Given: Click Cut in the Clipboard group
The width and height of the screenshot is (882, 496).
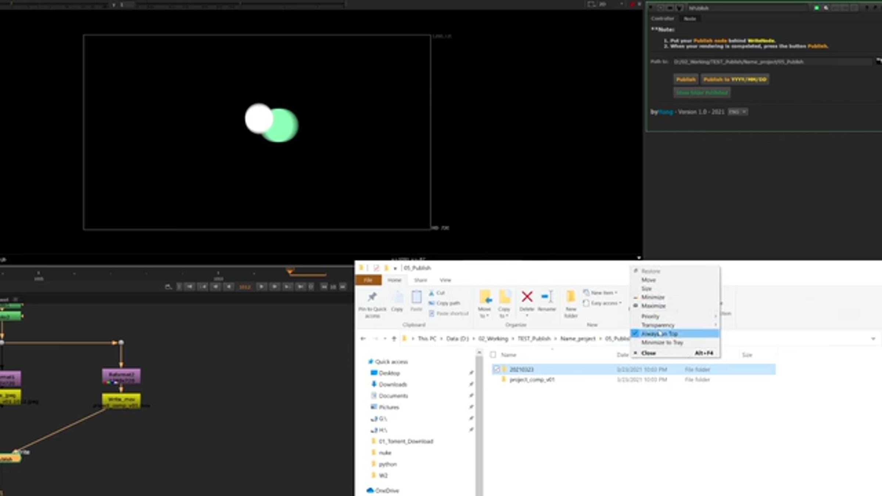Looking at the screenshot, I should (x=437, y=293).
